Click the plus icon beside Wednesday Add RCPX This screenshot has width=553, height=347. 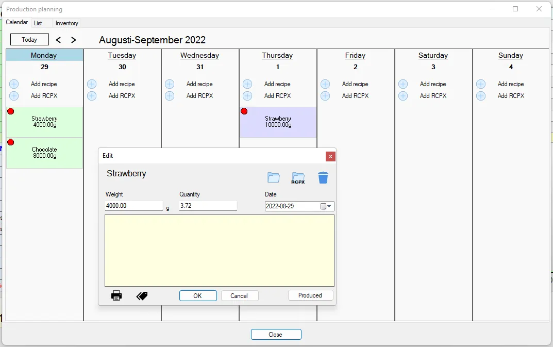pyautogui.click(x=170, y=96)
